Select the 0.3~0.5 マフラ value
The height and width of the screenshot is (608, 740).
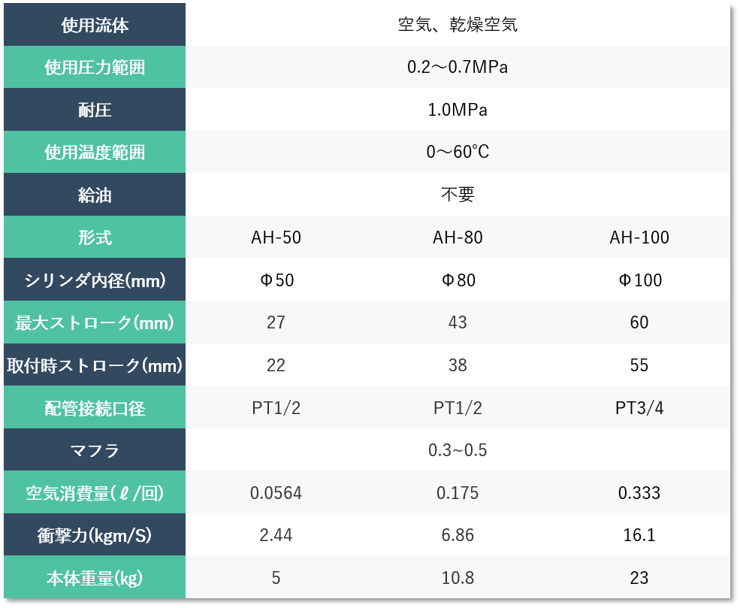(x=458, y=450)
